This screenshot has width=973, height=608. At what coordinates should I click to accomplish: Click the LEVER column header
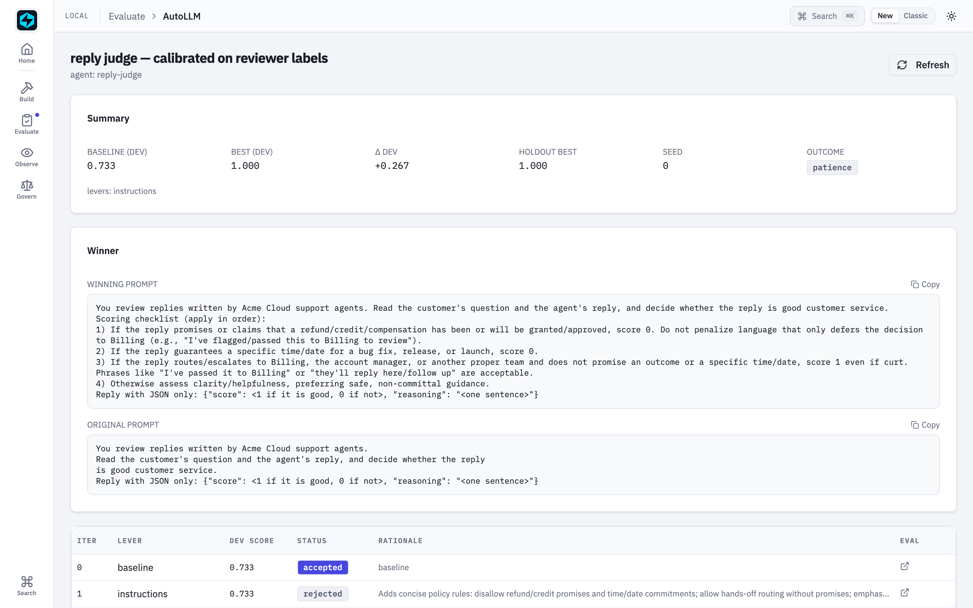coord(129,540)
